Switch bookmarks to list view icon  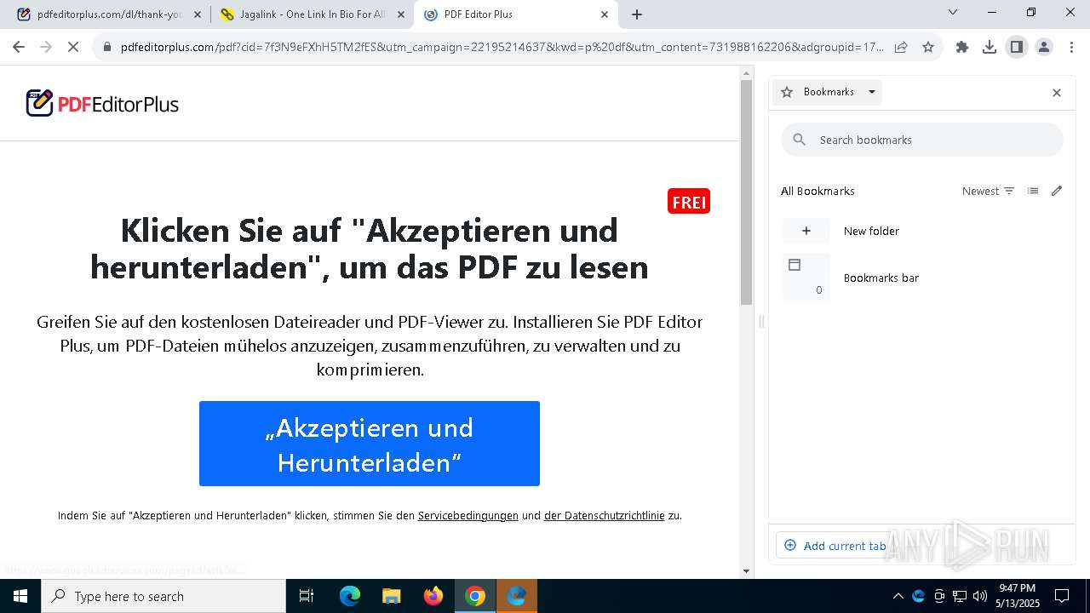(x=1033, y=191)
